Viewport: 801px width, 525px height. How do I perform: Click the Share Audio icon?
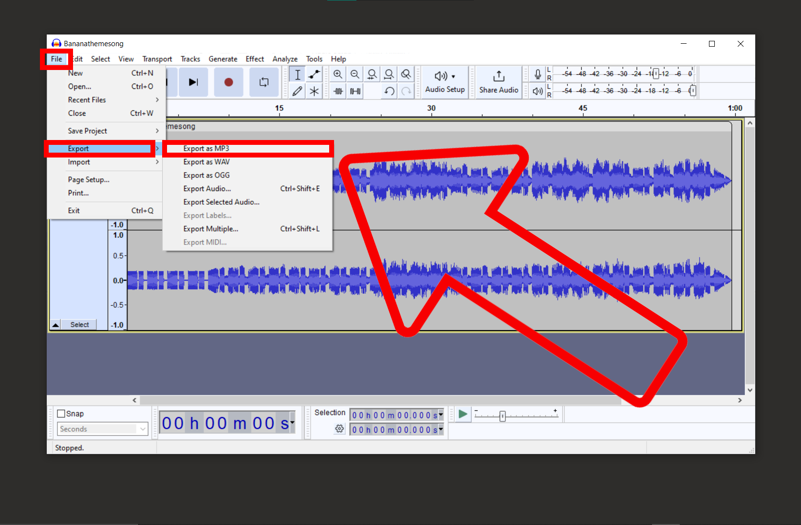498,82
